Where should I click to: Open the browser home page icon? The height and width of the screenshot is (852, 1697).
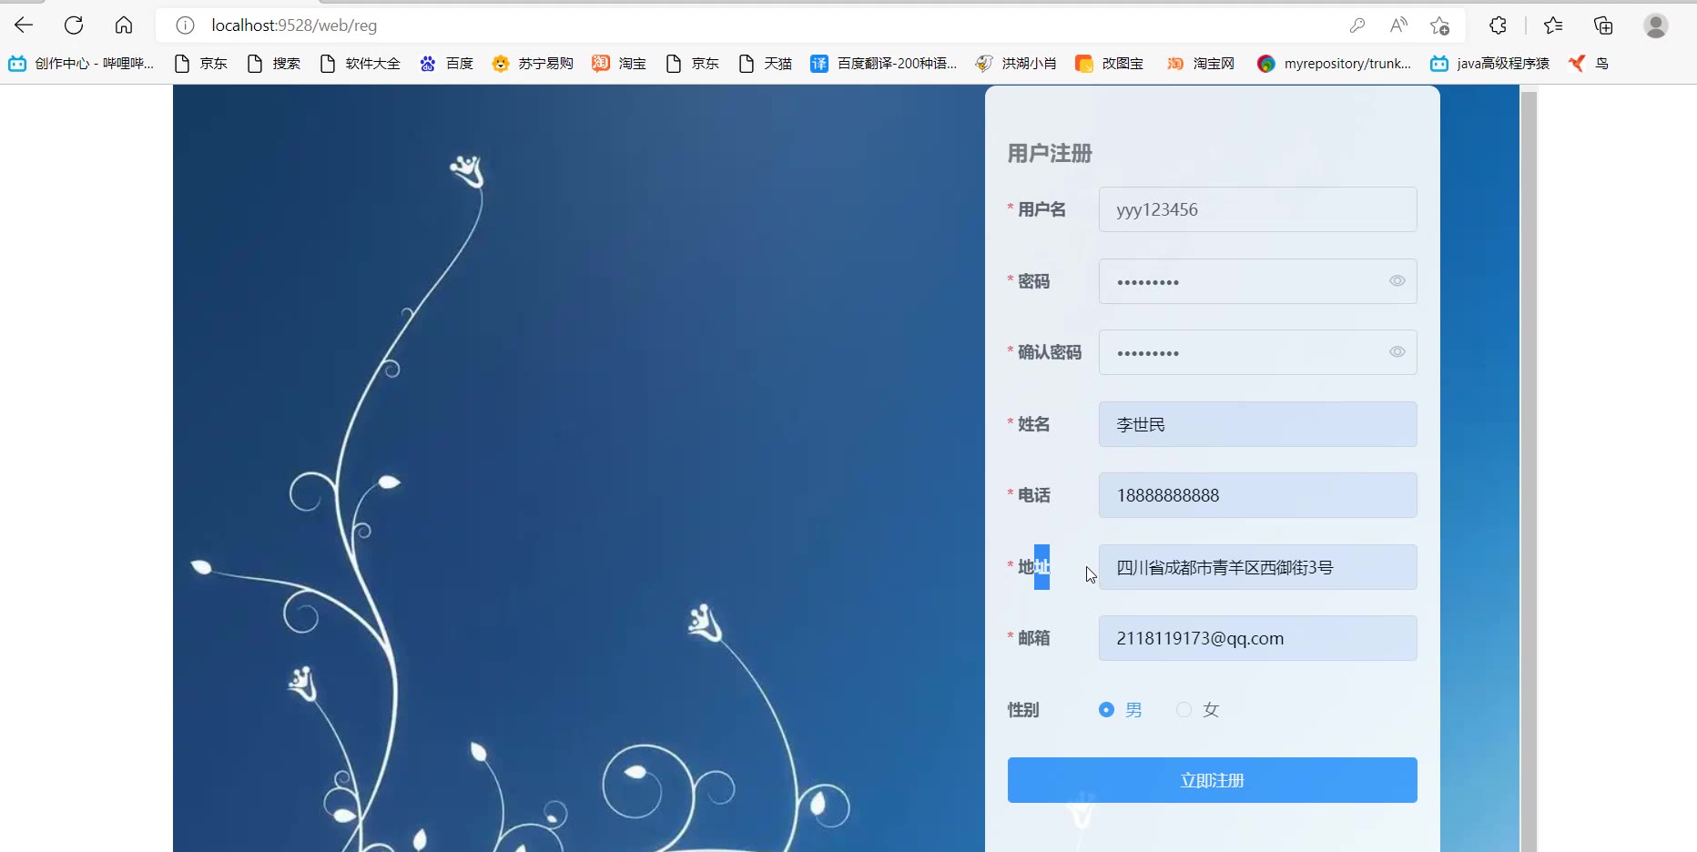pos(124,25)
